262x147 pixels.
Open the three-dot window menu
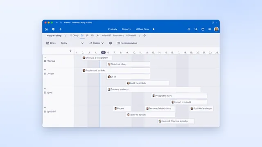pyautogui.click(x=217, y=22)
